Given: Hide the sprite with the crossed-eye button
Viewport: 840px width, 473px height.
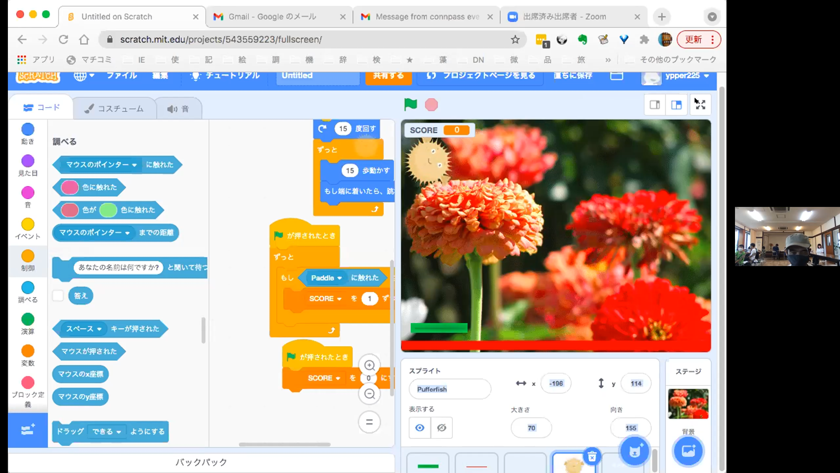Looking at the screenshot, I should (x=442, y=428).
